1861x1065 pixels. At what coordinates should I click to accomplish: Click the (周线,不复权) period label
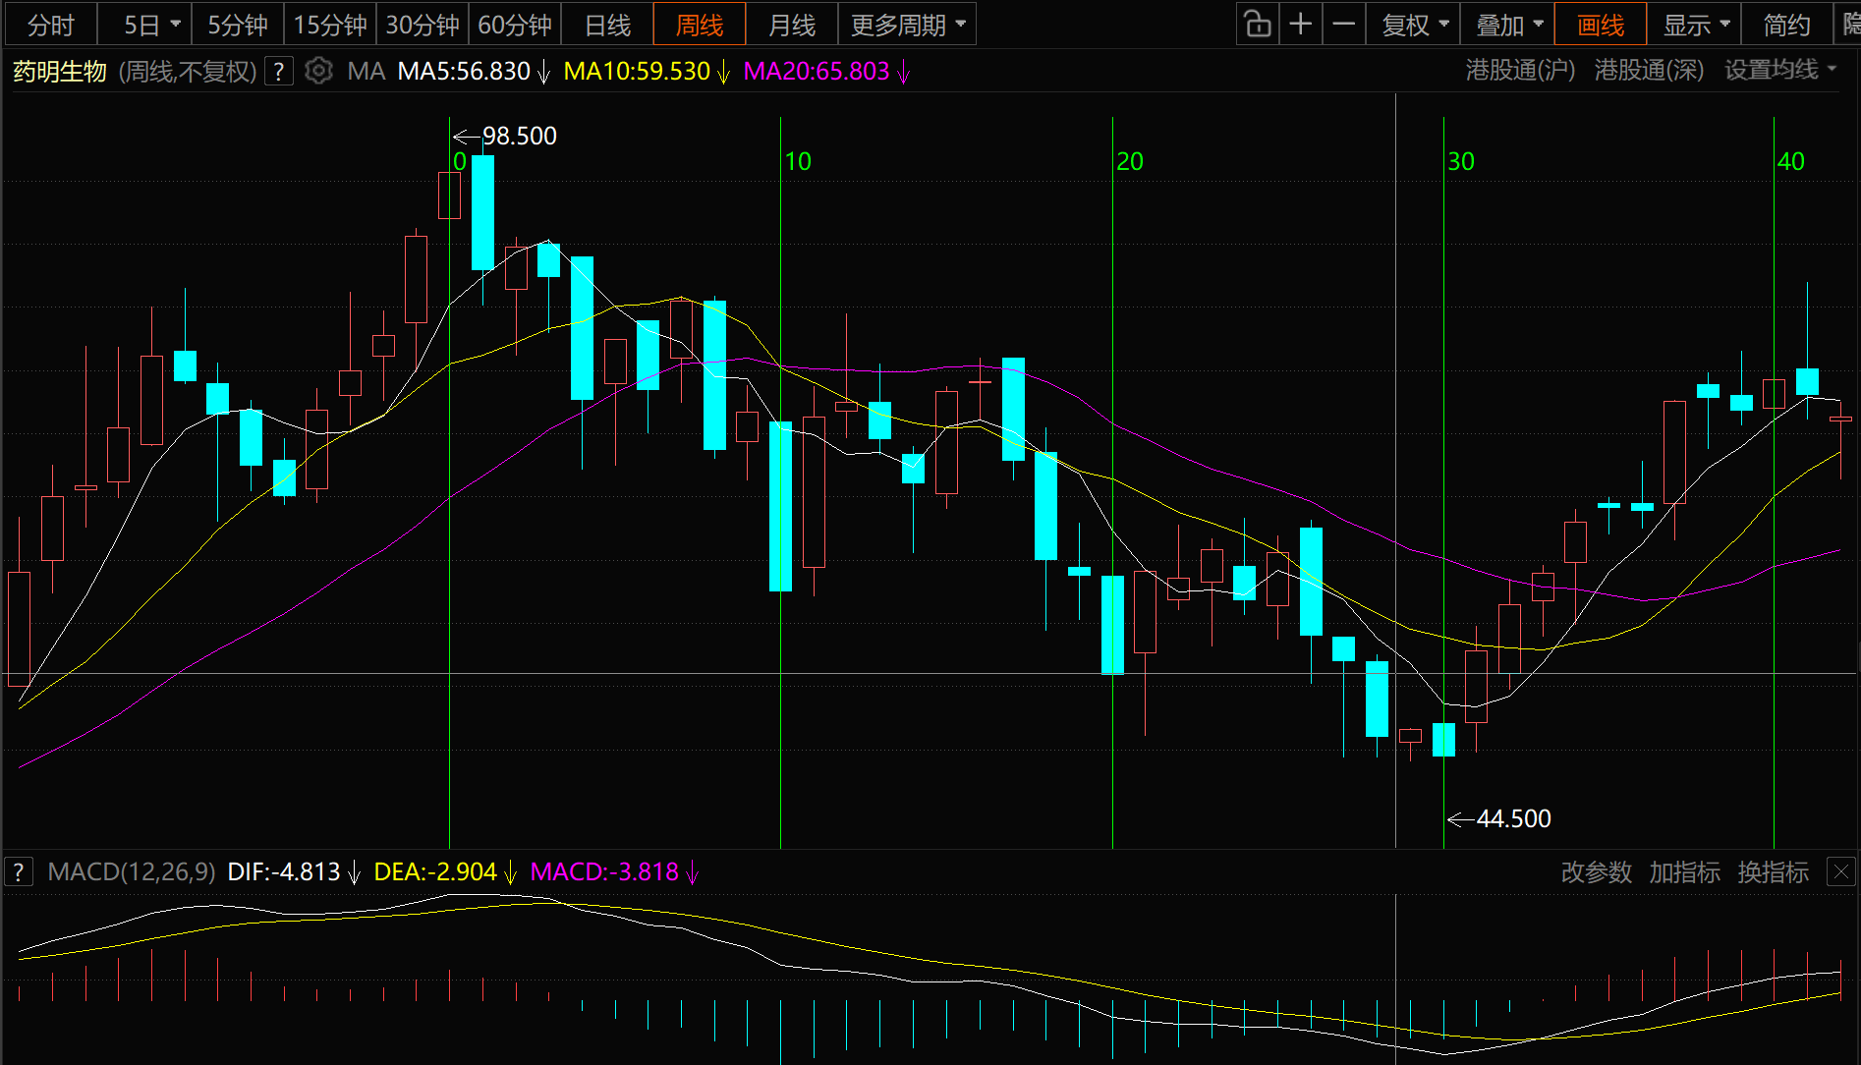pos(188,72)
